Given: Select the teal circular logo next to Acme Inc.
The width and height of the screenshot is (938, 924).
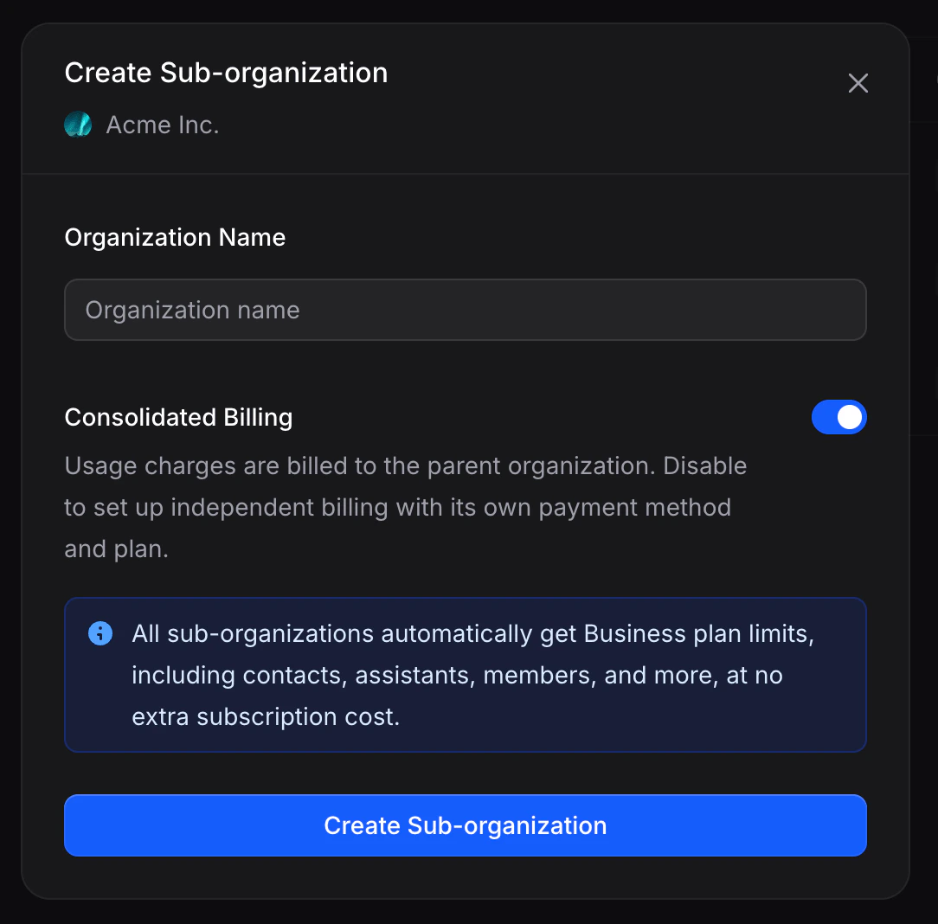Looking at the screenshot, I should pyautogui.click(x=78, y=125).
